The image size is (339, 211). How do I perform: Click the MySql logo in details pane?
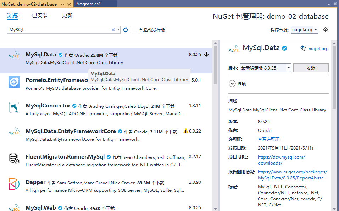tap(234, 49)
